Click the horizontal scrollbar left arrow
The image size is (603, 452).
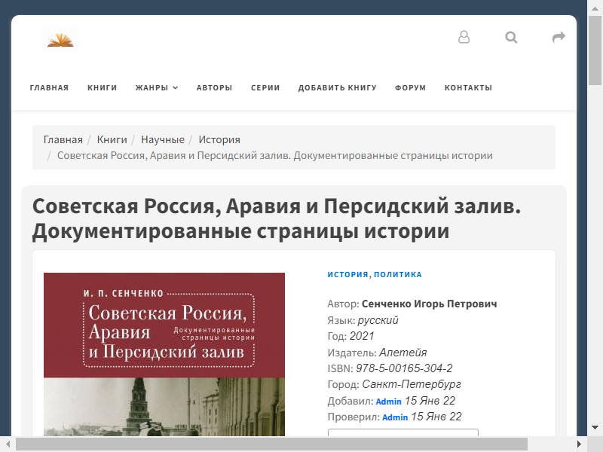[x=8, y=444]
